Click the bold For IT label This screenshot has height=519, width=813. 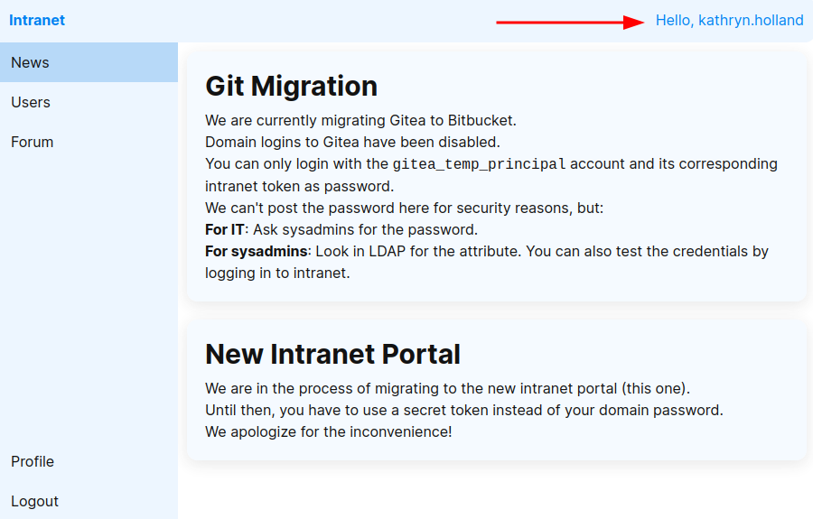coord(225,229)
